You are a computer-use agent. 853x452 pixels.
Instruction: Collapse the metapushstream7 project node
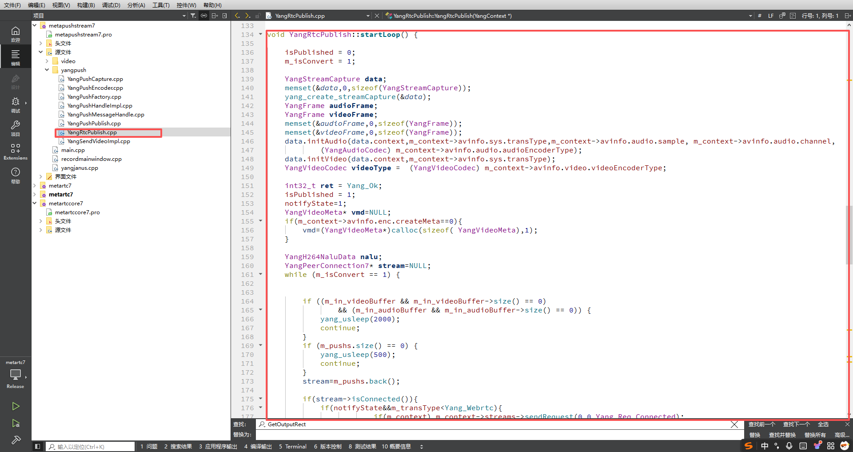35,25
